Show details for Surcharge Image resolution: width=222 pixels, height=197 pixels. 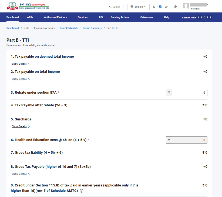21,126
